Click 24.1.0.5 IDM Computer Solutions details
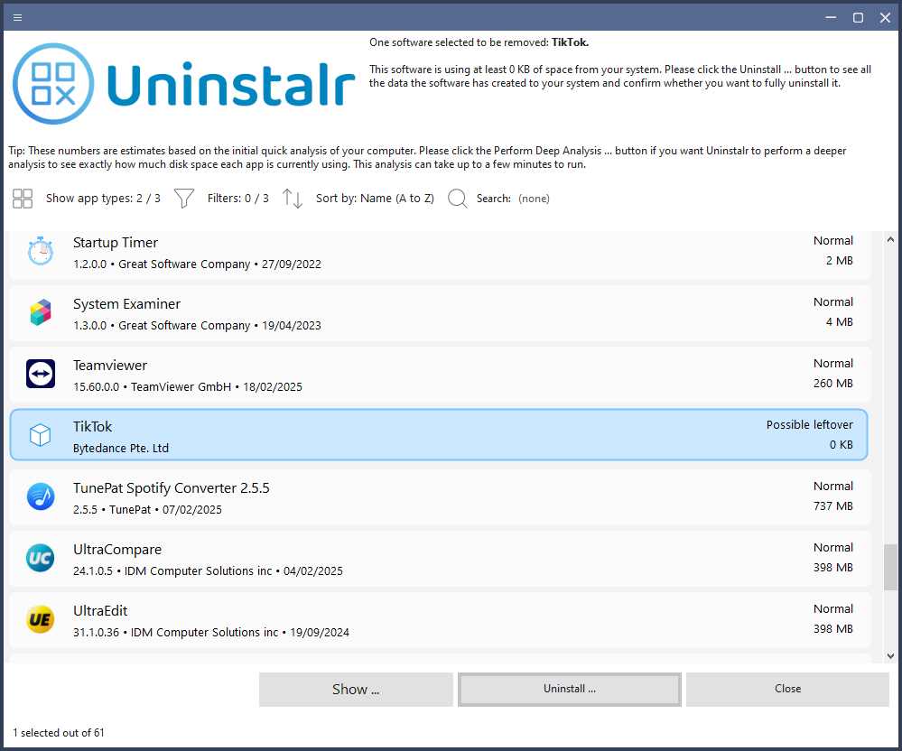Screen dimensions: 902x751 coord(208,571)
